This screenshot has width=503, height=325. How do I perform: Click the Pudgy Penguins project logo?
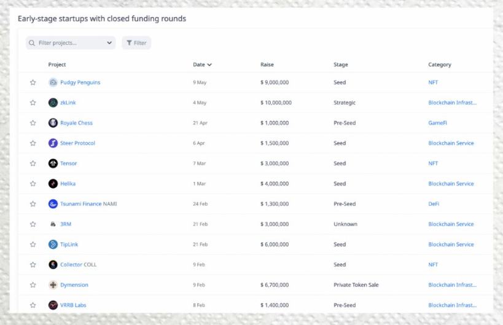(x=53, y=82)
